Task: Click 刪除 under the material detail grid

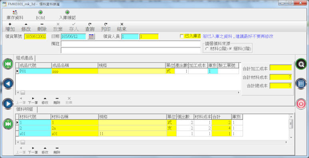Action: point(57,150)
